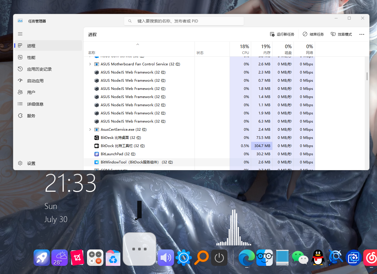This screenshot has height=274, width=377.
Task: Click the process list vertical scrollbar
Action: [367, 76]
